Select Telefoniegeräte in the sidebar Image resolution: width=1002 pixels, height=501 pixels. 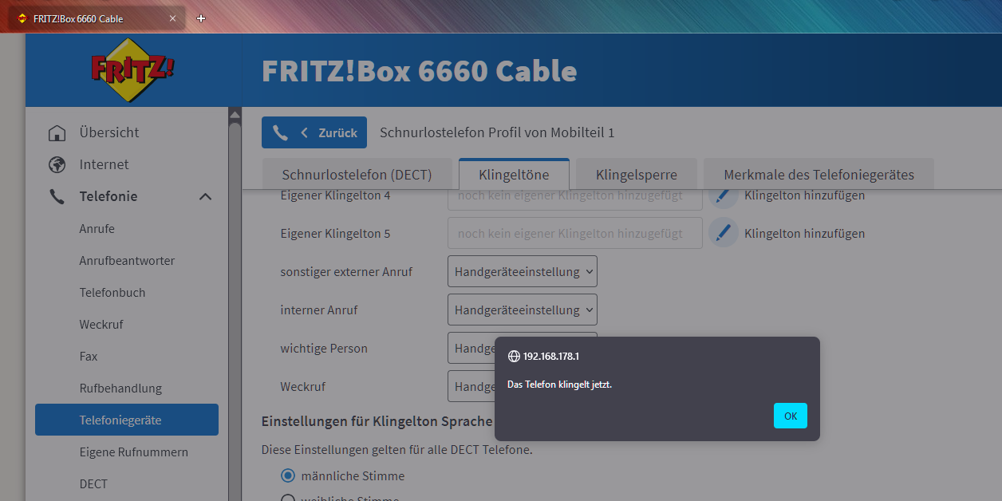coord(127,420)
